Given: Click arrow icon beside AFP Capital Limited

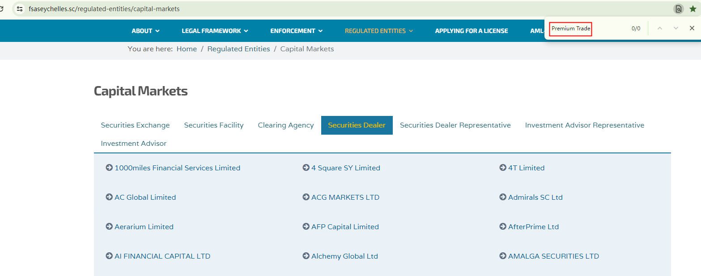Looking at the screenshot, I should 306,227.
